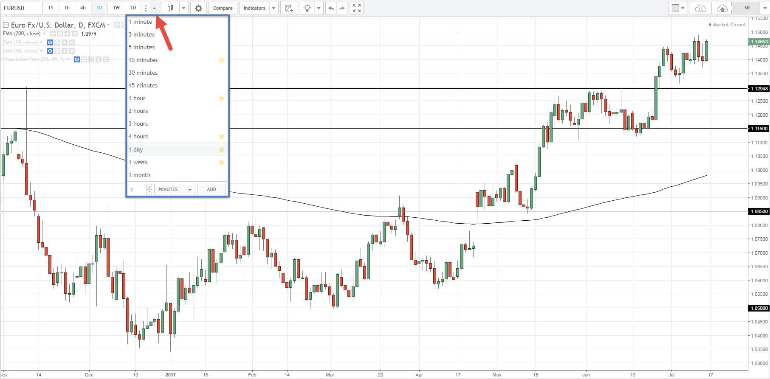Click the Compare button

(x=223, y=8)
